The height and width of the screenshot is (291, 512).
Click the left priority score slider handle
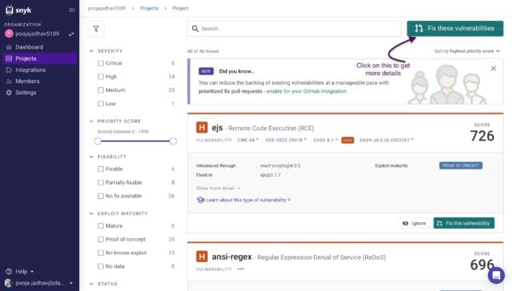(x=98, y=141)
